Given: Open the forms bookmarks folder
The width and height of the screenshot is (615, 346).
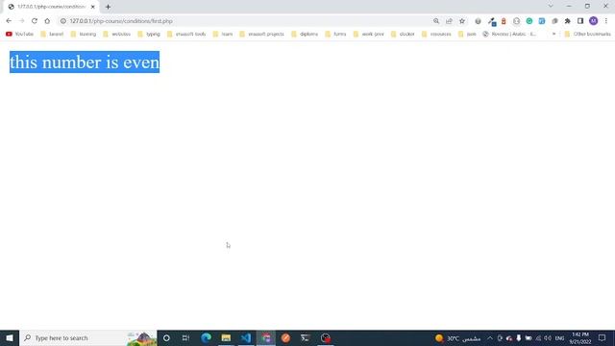Looking at the screenshot, I should 335,35.
